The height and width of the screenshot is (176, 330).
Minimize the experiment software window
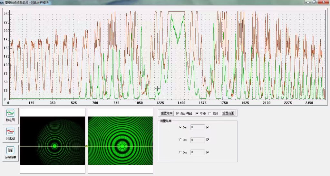point(308,2)
